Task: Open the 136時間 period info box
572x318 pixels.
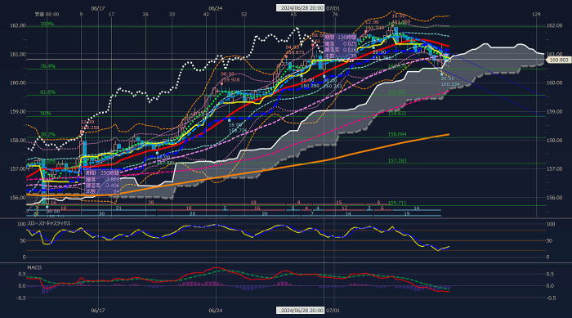Action: click(341, 47)
